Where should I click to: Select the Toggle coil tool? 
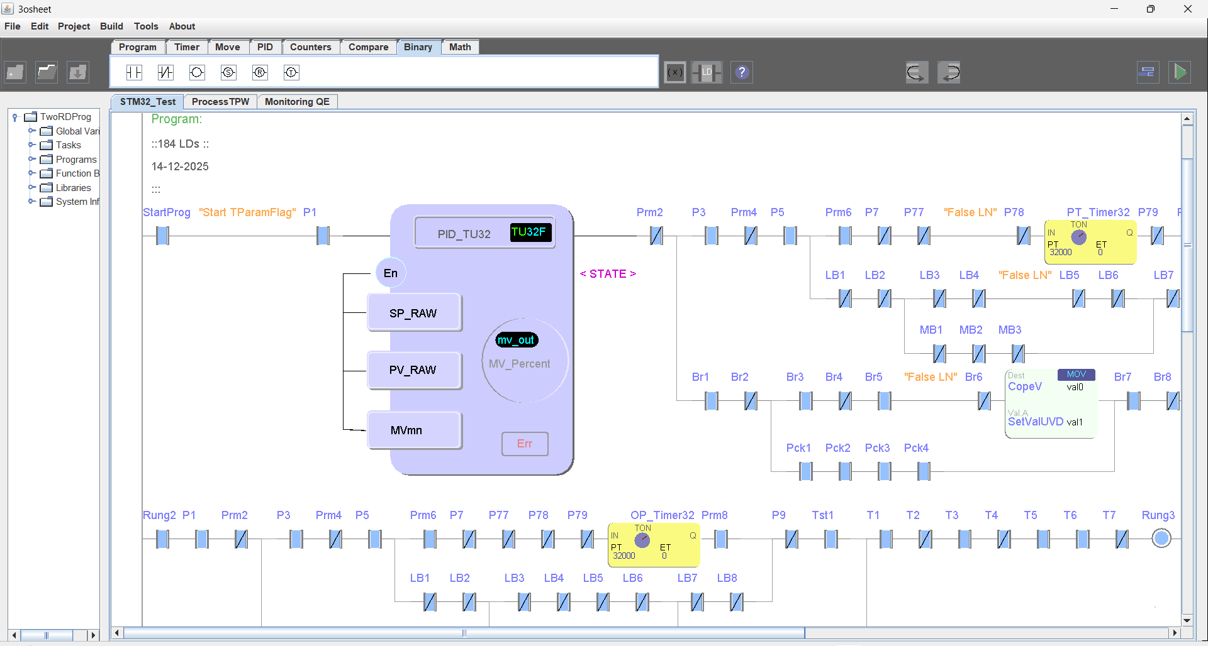(x=291, y=72)
